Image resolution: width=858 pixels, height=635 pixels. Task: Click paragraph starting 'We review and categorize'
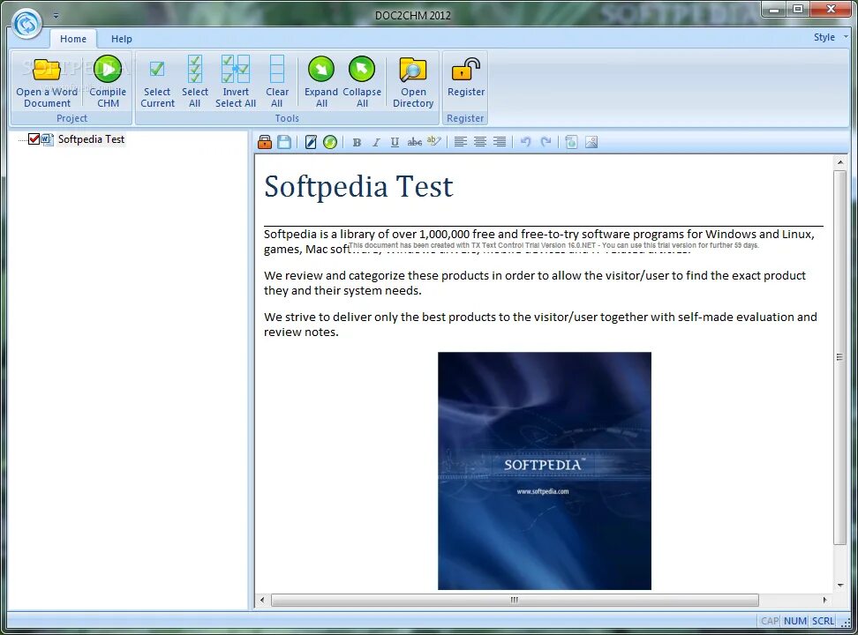[x=535, y=283]
